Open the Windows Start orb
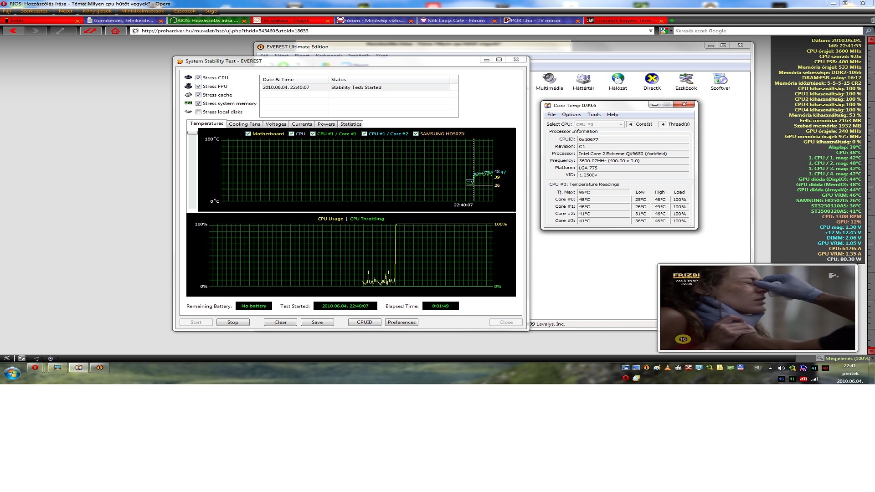This screenshot has width=875, height=492. coord(12,374)
